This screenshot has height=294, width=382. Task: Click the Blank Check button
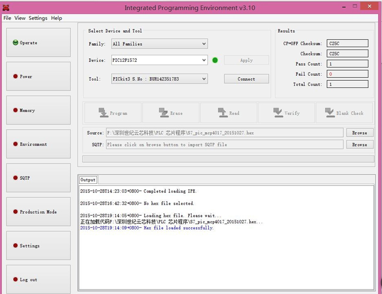point(344,113)
